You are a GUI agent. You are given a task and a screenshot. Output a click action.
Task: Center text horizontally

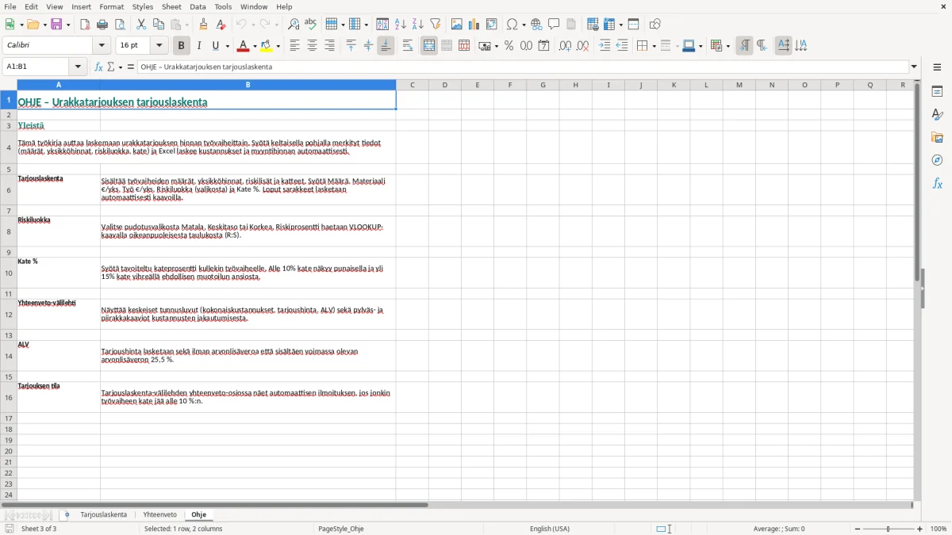(312, 46)
